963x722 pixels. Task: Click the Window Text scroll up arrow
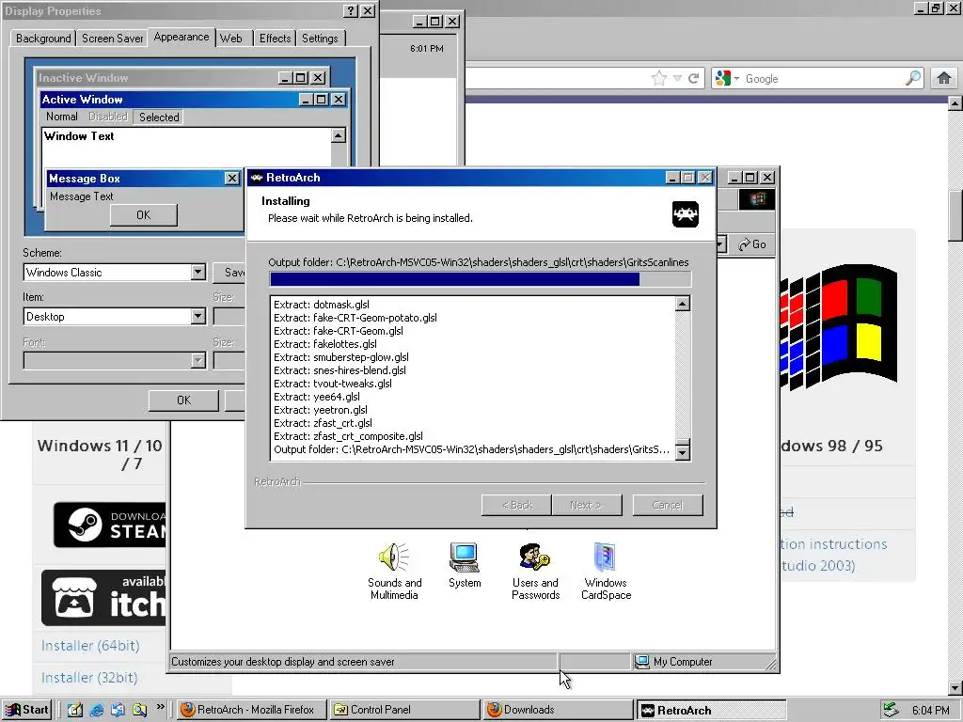(339, 135)
